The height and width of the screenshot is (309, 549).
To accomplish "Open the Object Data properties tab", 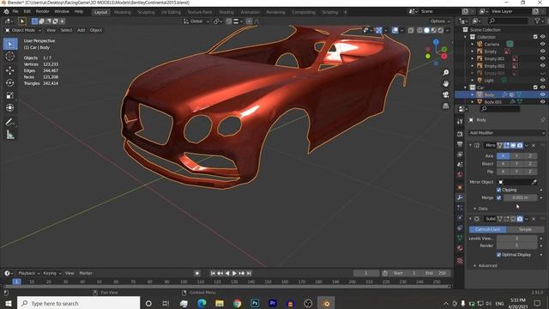I will [460, 238].
